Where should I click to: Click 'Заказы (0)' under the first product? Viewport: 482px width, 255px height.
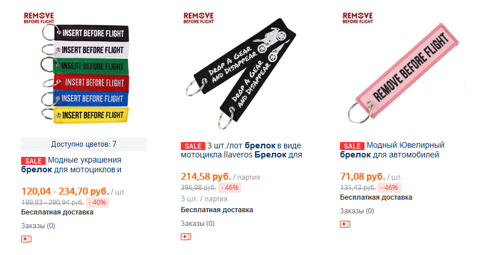pyautogui.click(x=38, y=226)
